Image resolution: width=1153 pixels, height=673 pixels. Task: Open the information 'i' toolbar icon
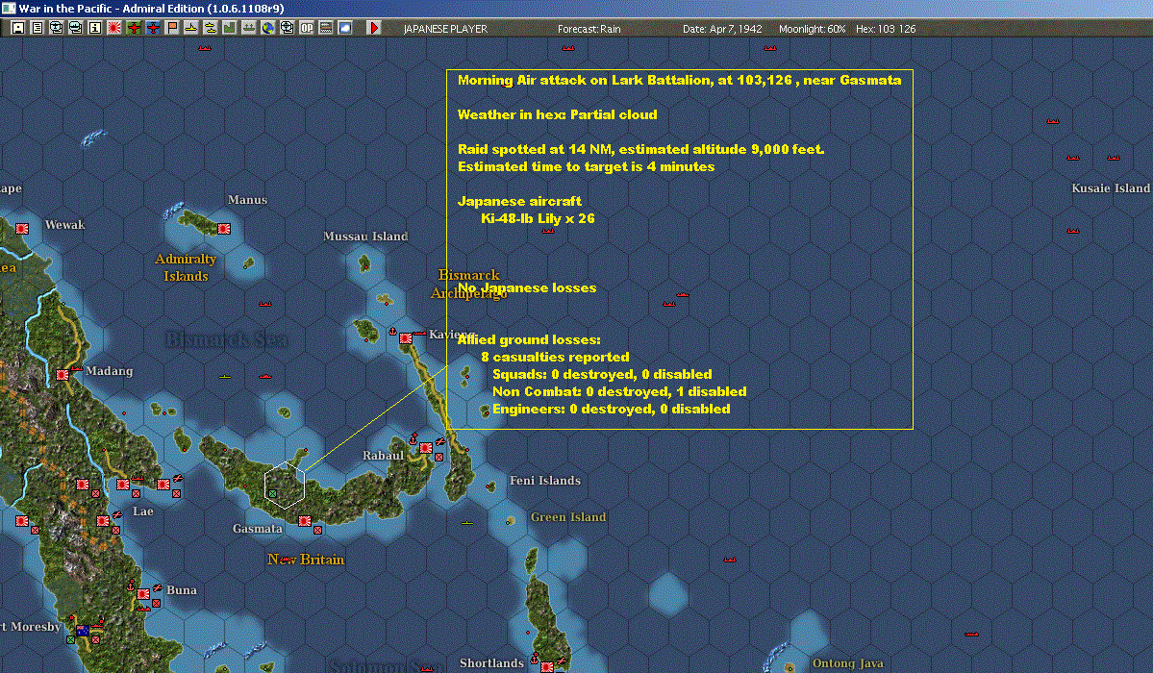point(95,28)
